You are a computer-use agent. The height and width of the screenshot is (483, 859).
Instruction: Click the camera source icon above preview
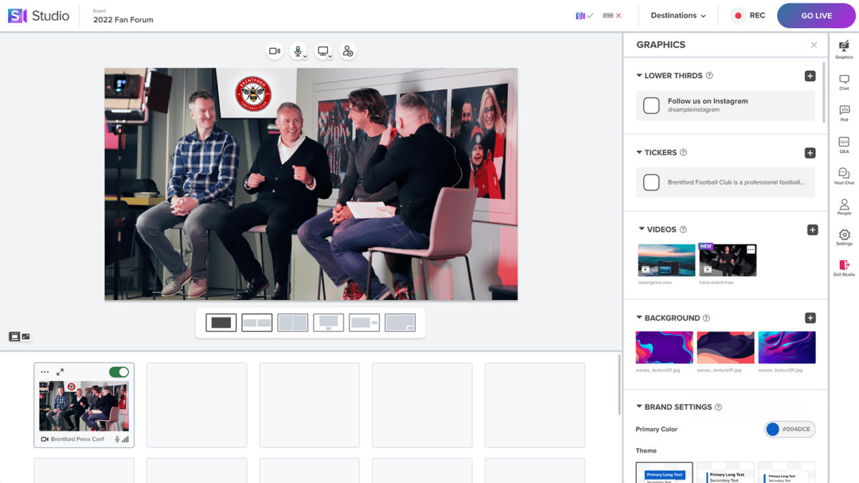(274, 51)
